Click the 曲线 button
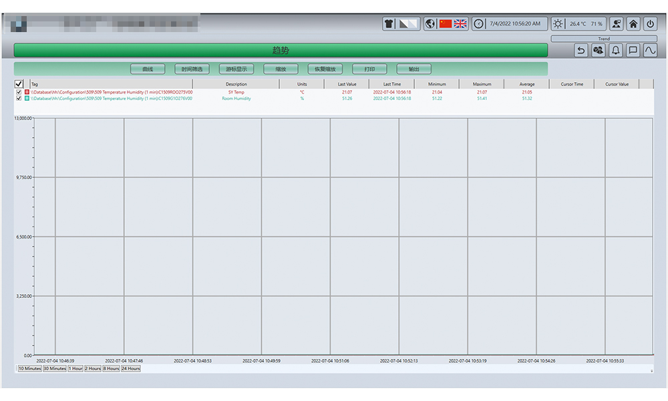Image resolution: width=668 pixels, height=401 pixels. click(x=147, y=69)
